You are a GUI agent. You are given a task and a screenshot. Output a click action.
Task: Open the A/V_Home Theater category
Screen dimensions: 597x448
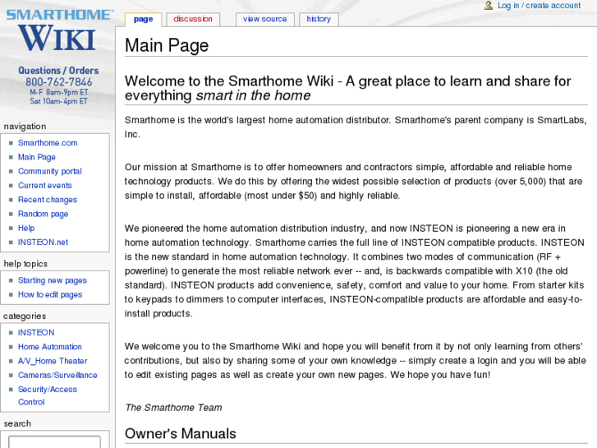pyautogui.click(x=53, y=361)
